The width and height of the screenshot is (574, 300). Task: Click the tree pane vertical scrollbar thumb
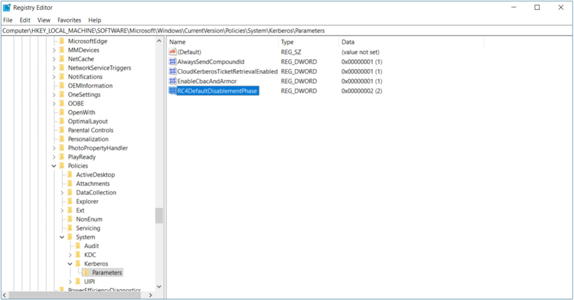click(159, 216)
